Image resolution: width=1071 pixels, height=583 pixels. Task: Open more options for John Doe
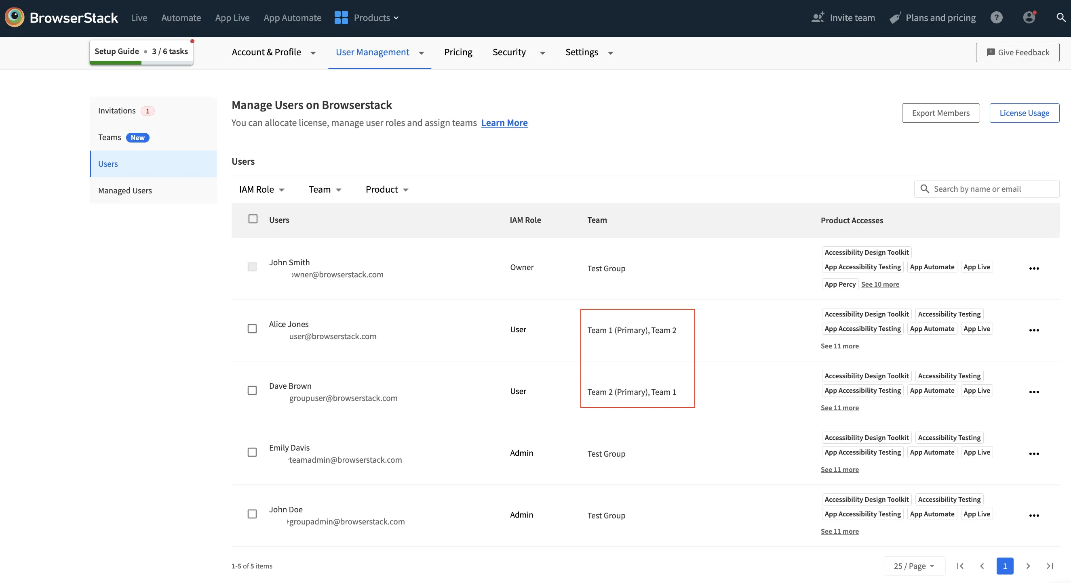point(1034,515)
